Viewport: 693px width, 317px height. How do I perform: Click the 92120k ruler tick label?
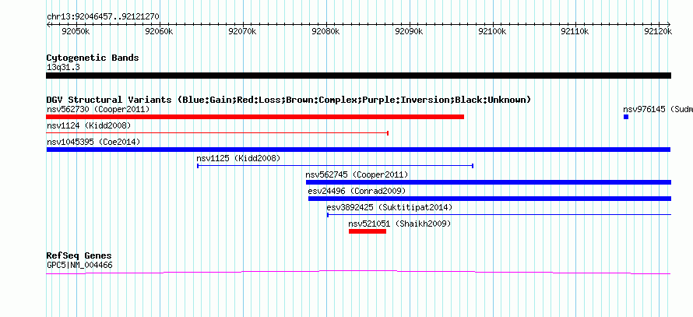[659, 31]
